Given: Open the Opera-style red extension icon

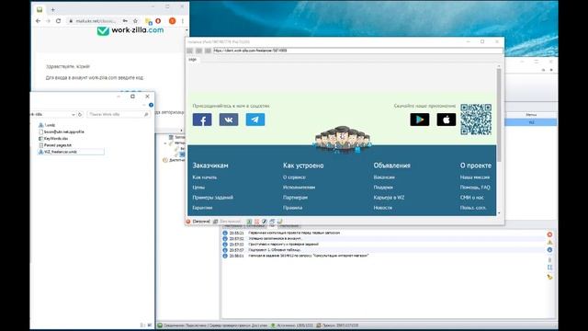Looking at the screenshot, I should [x=158, y=21].
